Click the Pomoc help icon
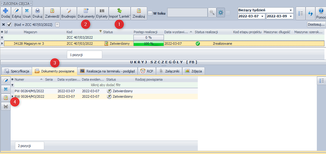The image size is (326, 154). coord(321,11)
